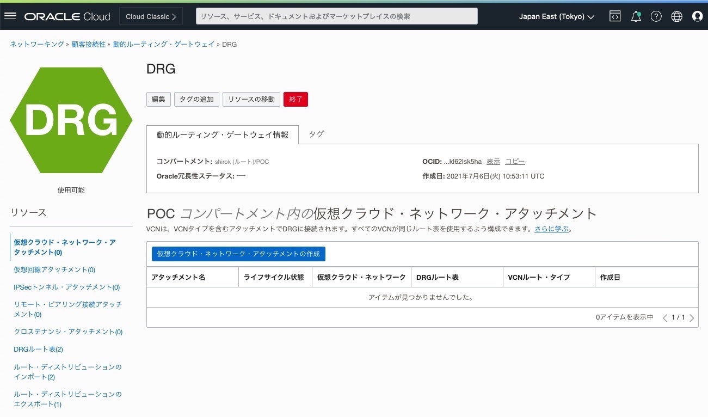Open the hamburger navigation menu
The width and height of the screenshot is (708, 417).
tap(10, 16)
